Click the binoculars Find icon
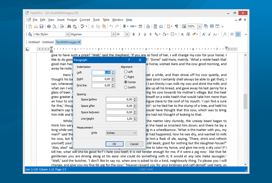The image size is (272, 183). [x=69, y=26]
